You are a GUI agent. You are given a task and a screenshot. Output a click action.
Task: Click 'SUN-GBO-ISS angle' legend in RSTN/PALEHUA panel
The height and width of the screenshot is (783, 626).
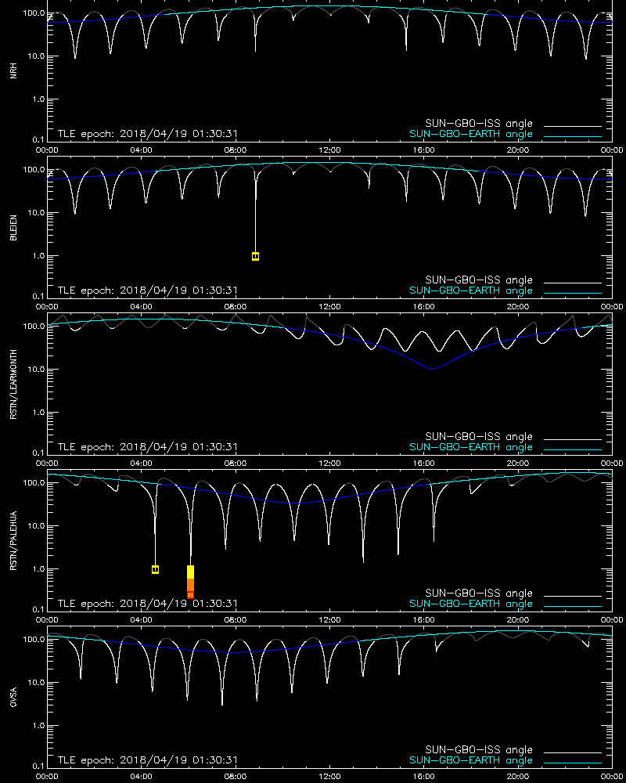pos(479,593)
